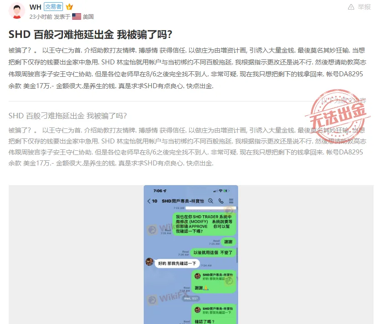Viewport: 375px width, 324px height.
Task: Open the WH username profile
Action: pyautogui.click(x=36, y=7)
